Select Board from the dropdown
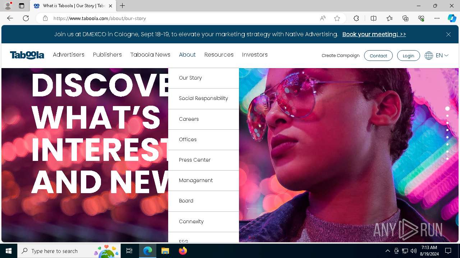This screenshot has height=258, width=460. 203,201
